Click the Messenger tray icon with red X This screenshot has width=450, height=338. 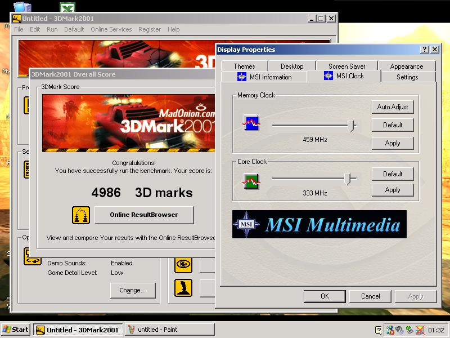coord(390,330)
